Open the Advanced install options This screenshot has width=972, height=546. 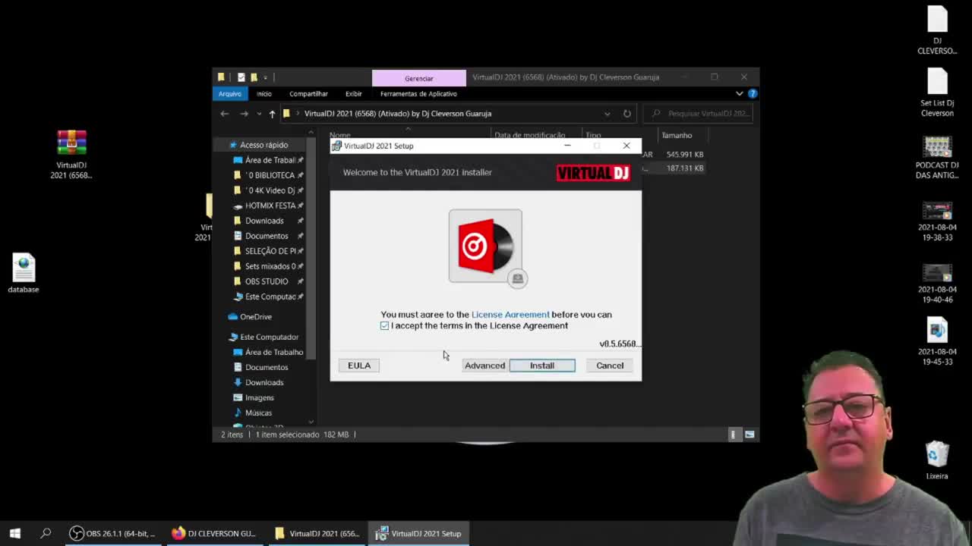pyautogui.click(x=484, y=366)
